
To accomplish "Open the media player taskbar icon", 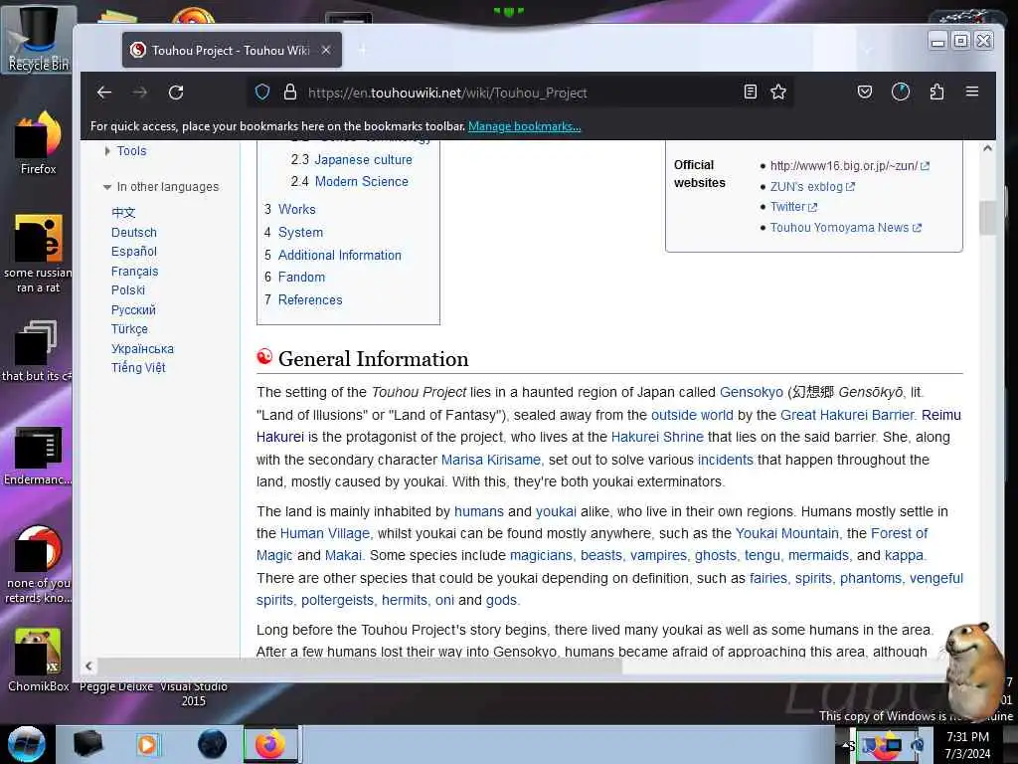I will (x=147, y=744).
